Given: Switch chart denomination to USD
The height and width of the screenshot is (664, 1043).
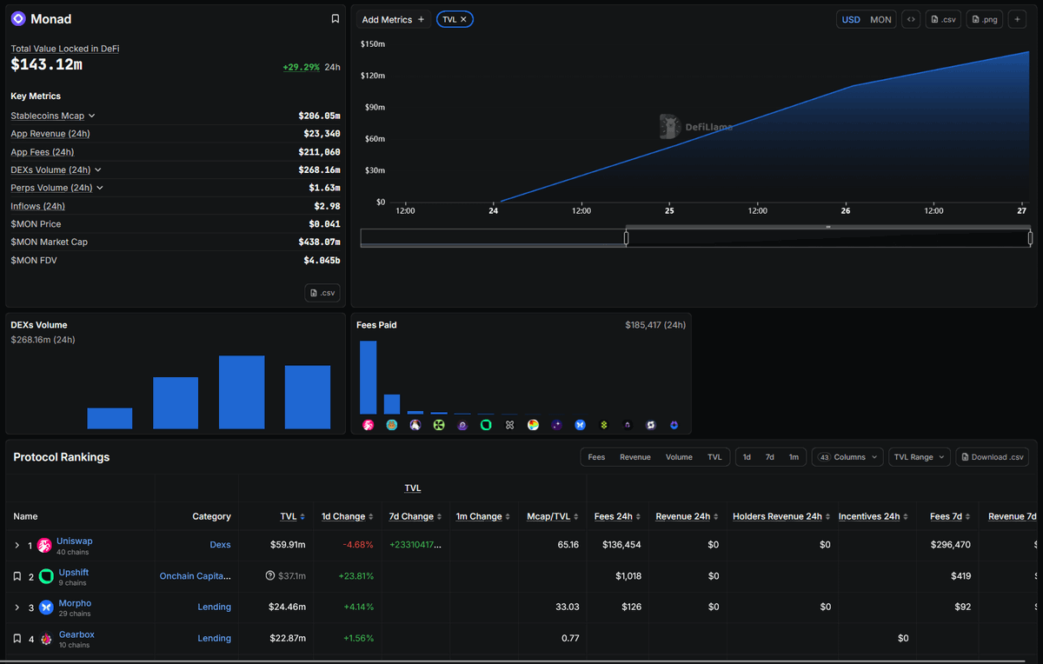Looking at the screenshot, I should point(851,19).
